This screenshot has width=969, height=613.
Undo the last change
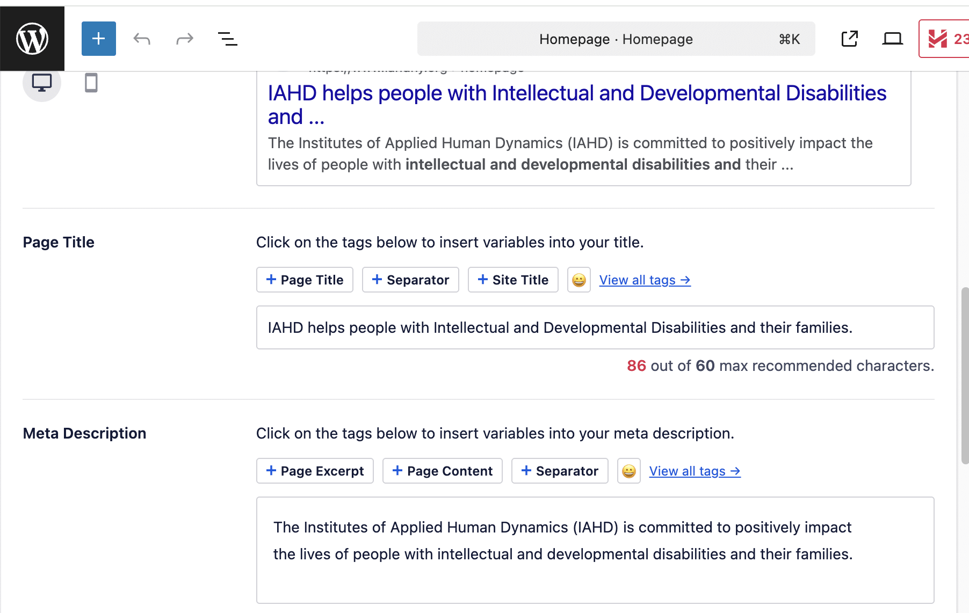click(x=141, y=38)
